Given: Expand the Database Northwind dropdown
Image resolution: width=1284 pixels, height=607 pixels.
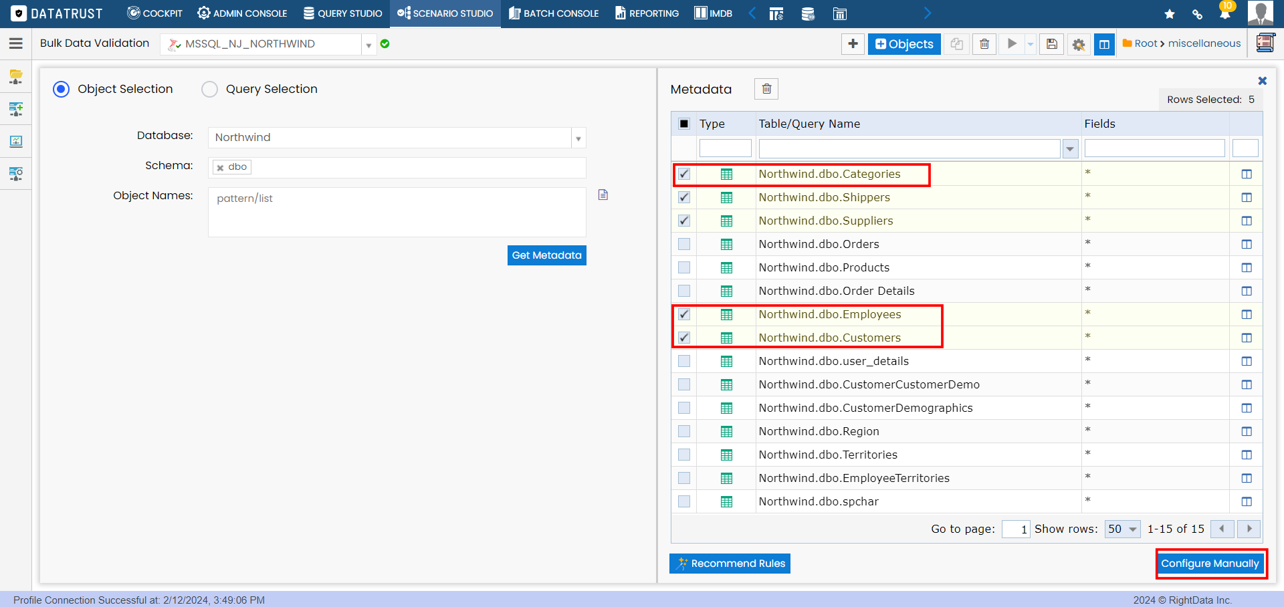Looking at the screenshot, I should [578, 138].
